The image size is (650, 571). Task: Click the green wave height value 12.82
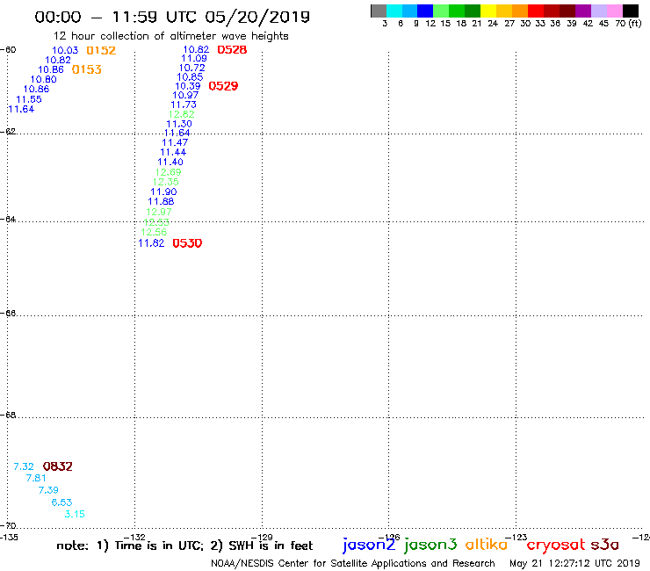pyautogui.click(x=182, y=114)
